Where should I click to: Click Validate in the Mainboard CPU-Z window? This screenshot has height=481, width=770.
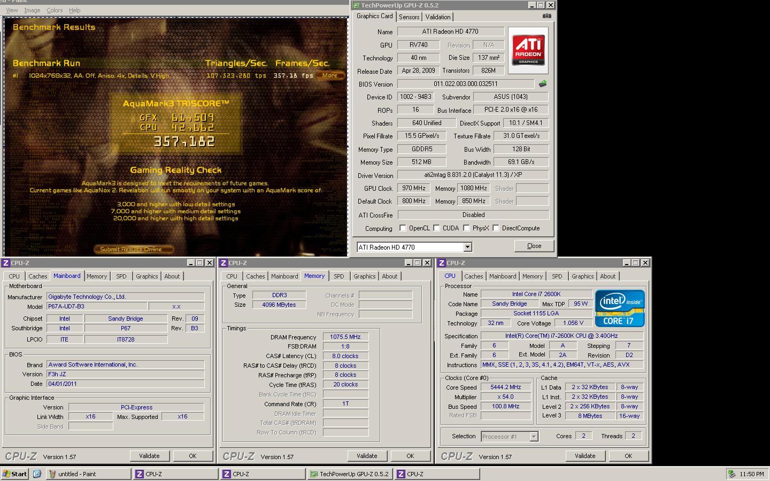(x=149, y=456)
